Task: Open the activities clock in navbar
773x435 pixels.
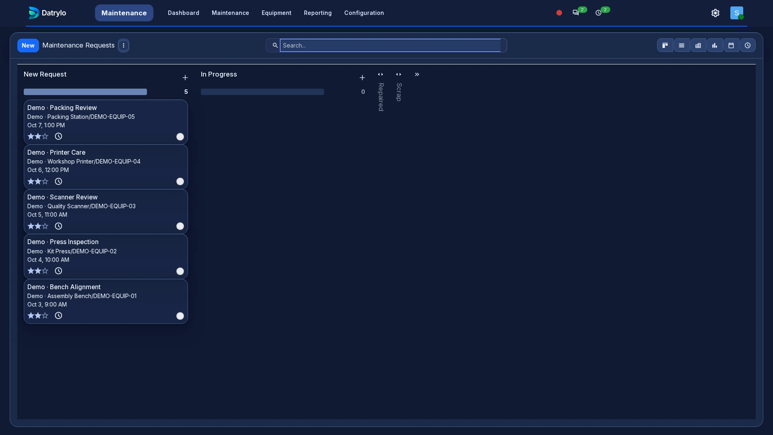Action: (x=599, y=13)
